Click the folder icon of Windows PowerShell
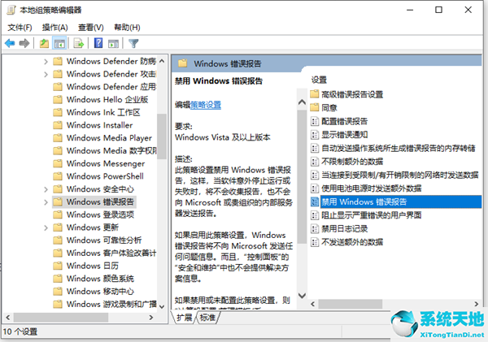The width and height of the screenshot is (488, 342). click(x=58, y=176)
